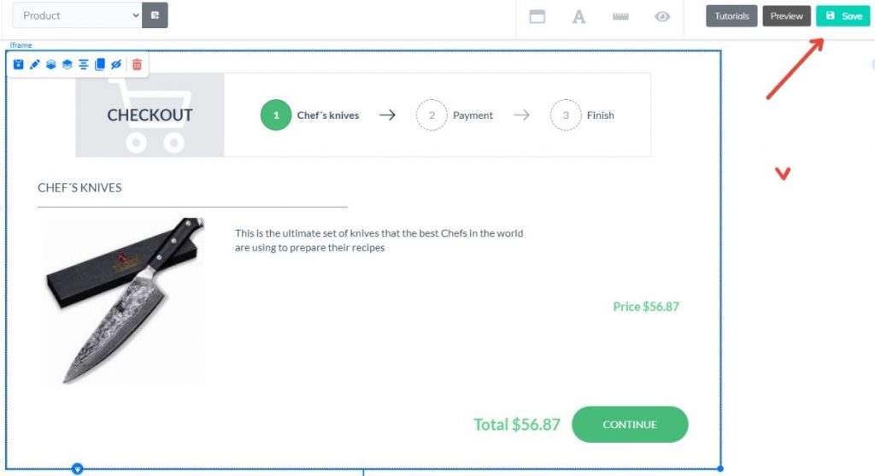
Task: Center align the selected element
Action: pos(83,65)
